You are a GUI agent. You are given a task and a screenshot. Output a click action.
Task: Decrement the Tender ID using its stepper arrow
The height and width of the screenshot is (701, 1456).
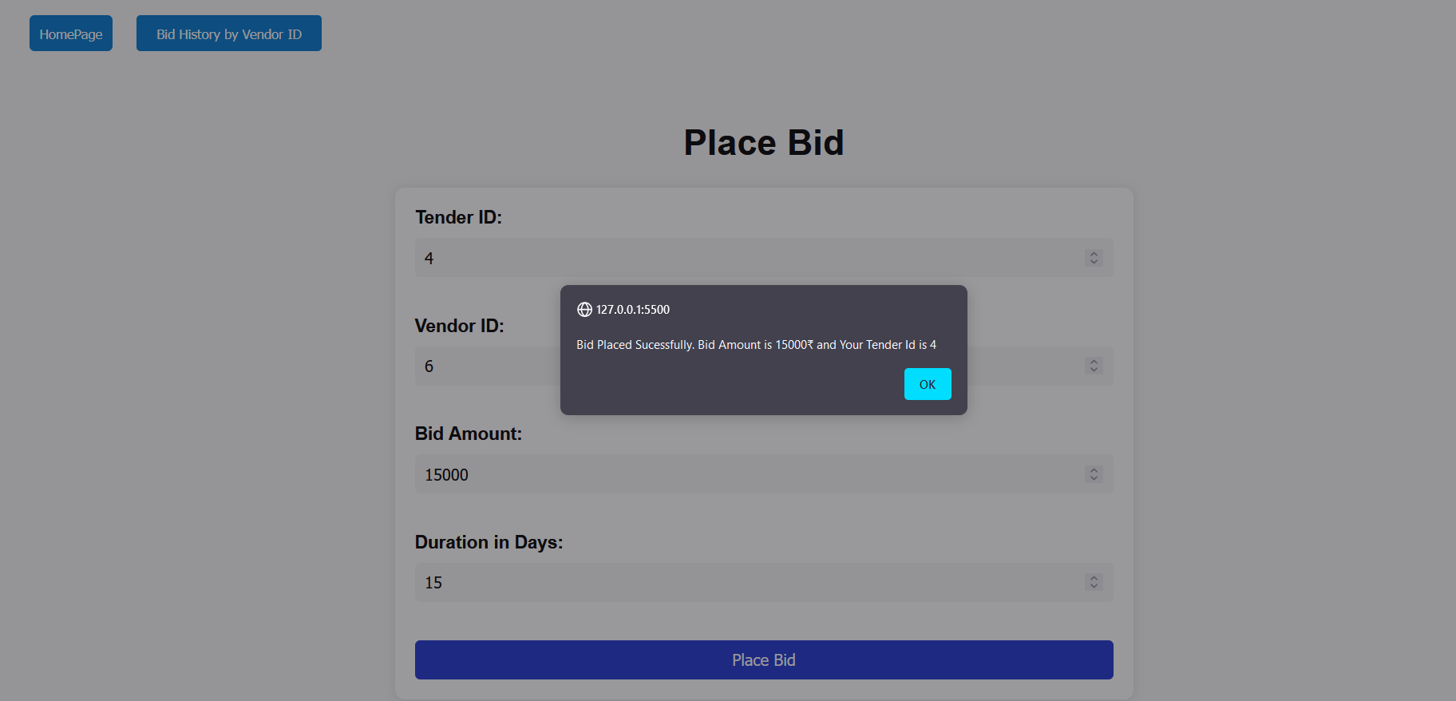tap(1093, 262)
